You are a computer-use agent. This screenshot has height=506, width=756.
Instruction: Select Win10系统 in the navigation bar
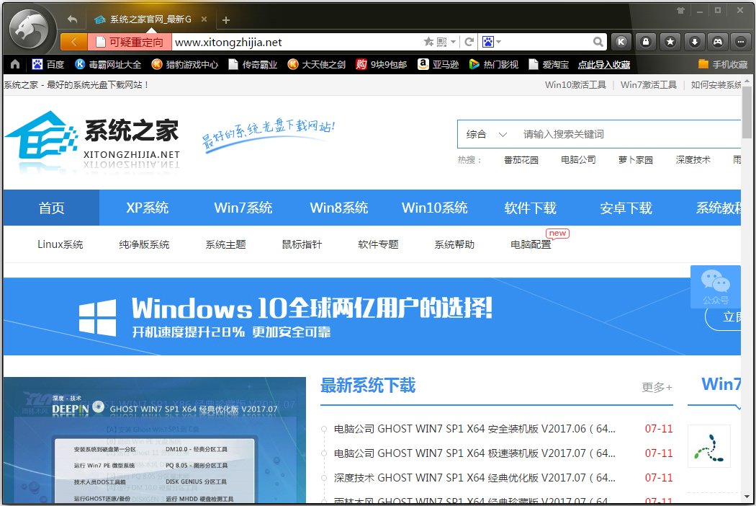coord(435,208)
